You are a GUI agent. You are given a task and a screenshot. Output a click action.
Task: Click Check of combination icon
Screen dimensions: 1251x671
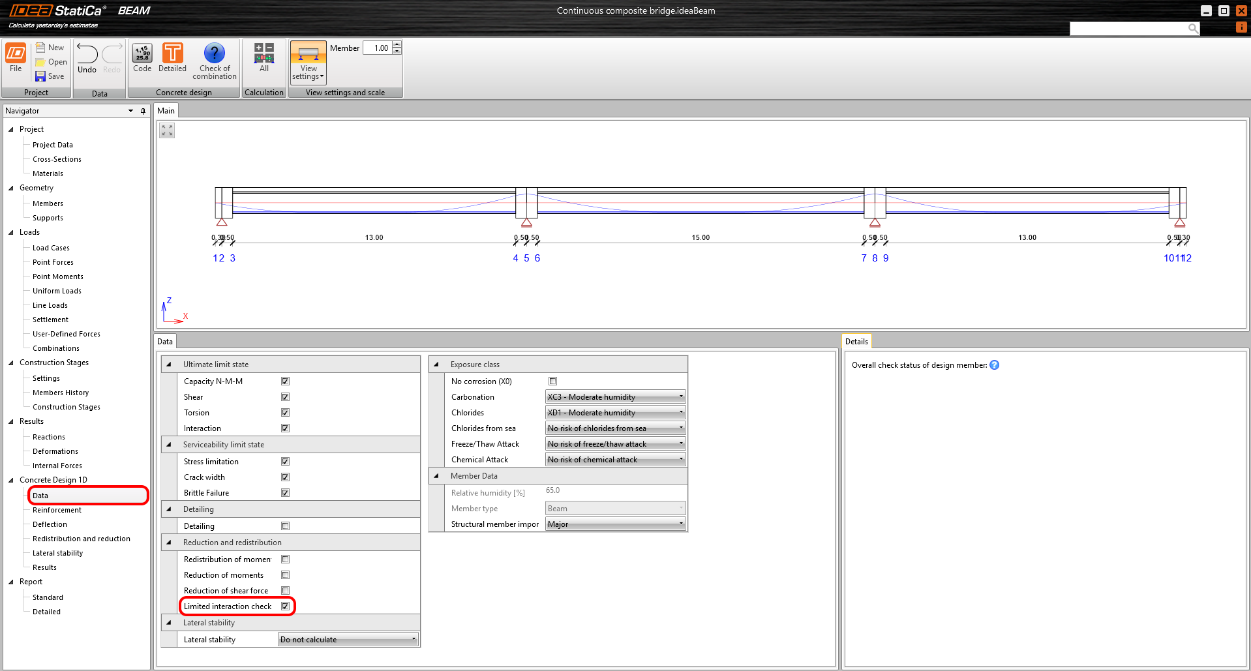214,53
